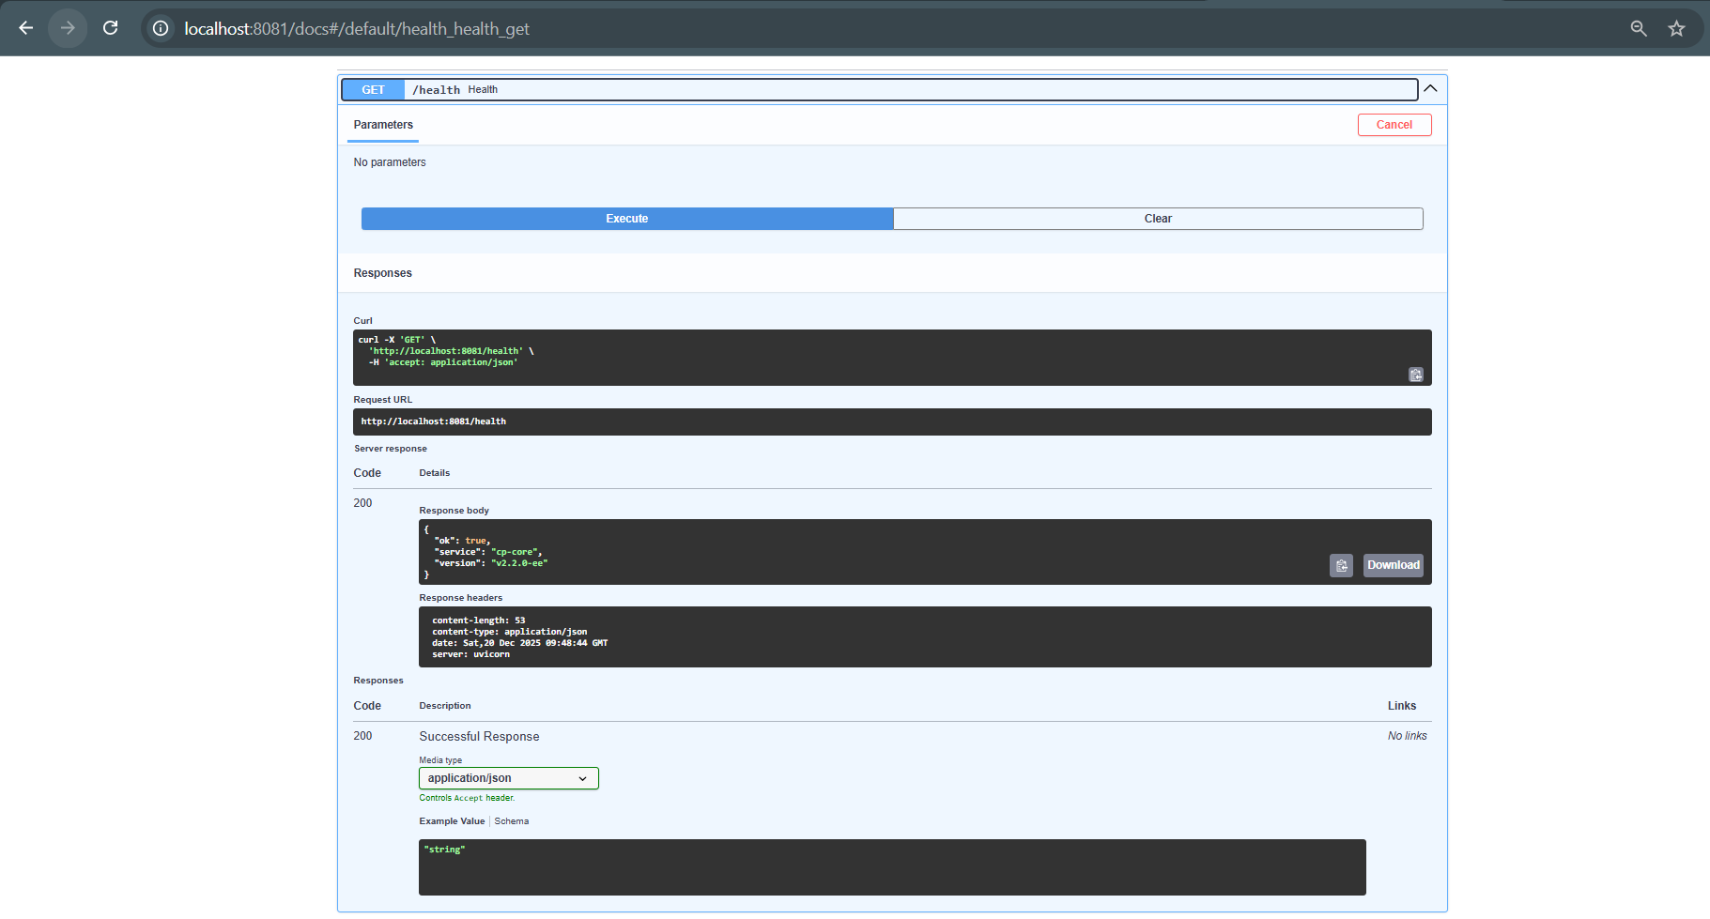The height and width of the screenshot is (919, 1710).
Task: View site information icon in address bar
Action: (x=161, y=28)
